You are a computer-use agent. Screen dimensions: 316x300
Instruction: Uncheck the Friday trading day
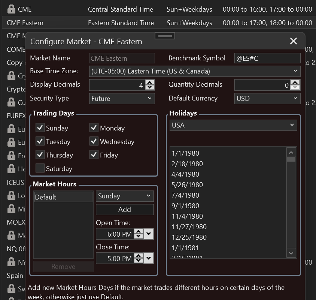(94, 154)
